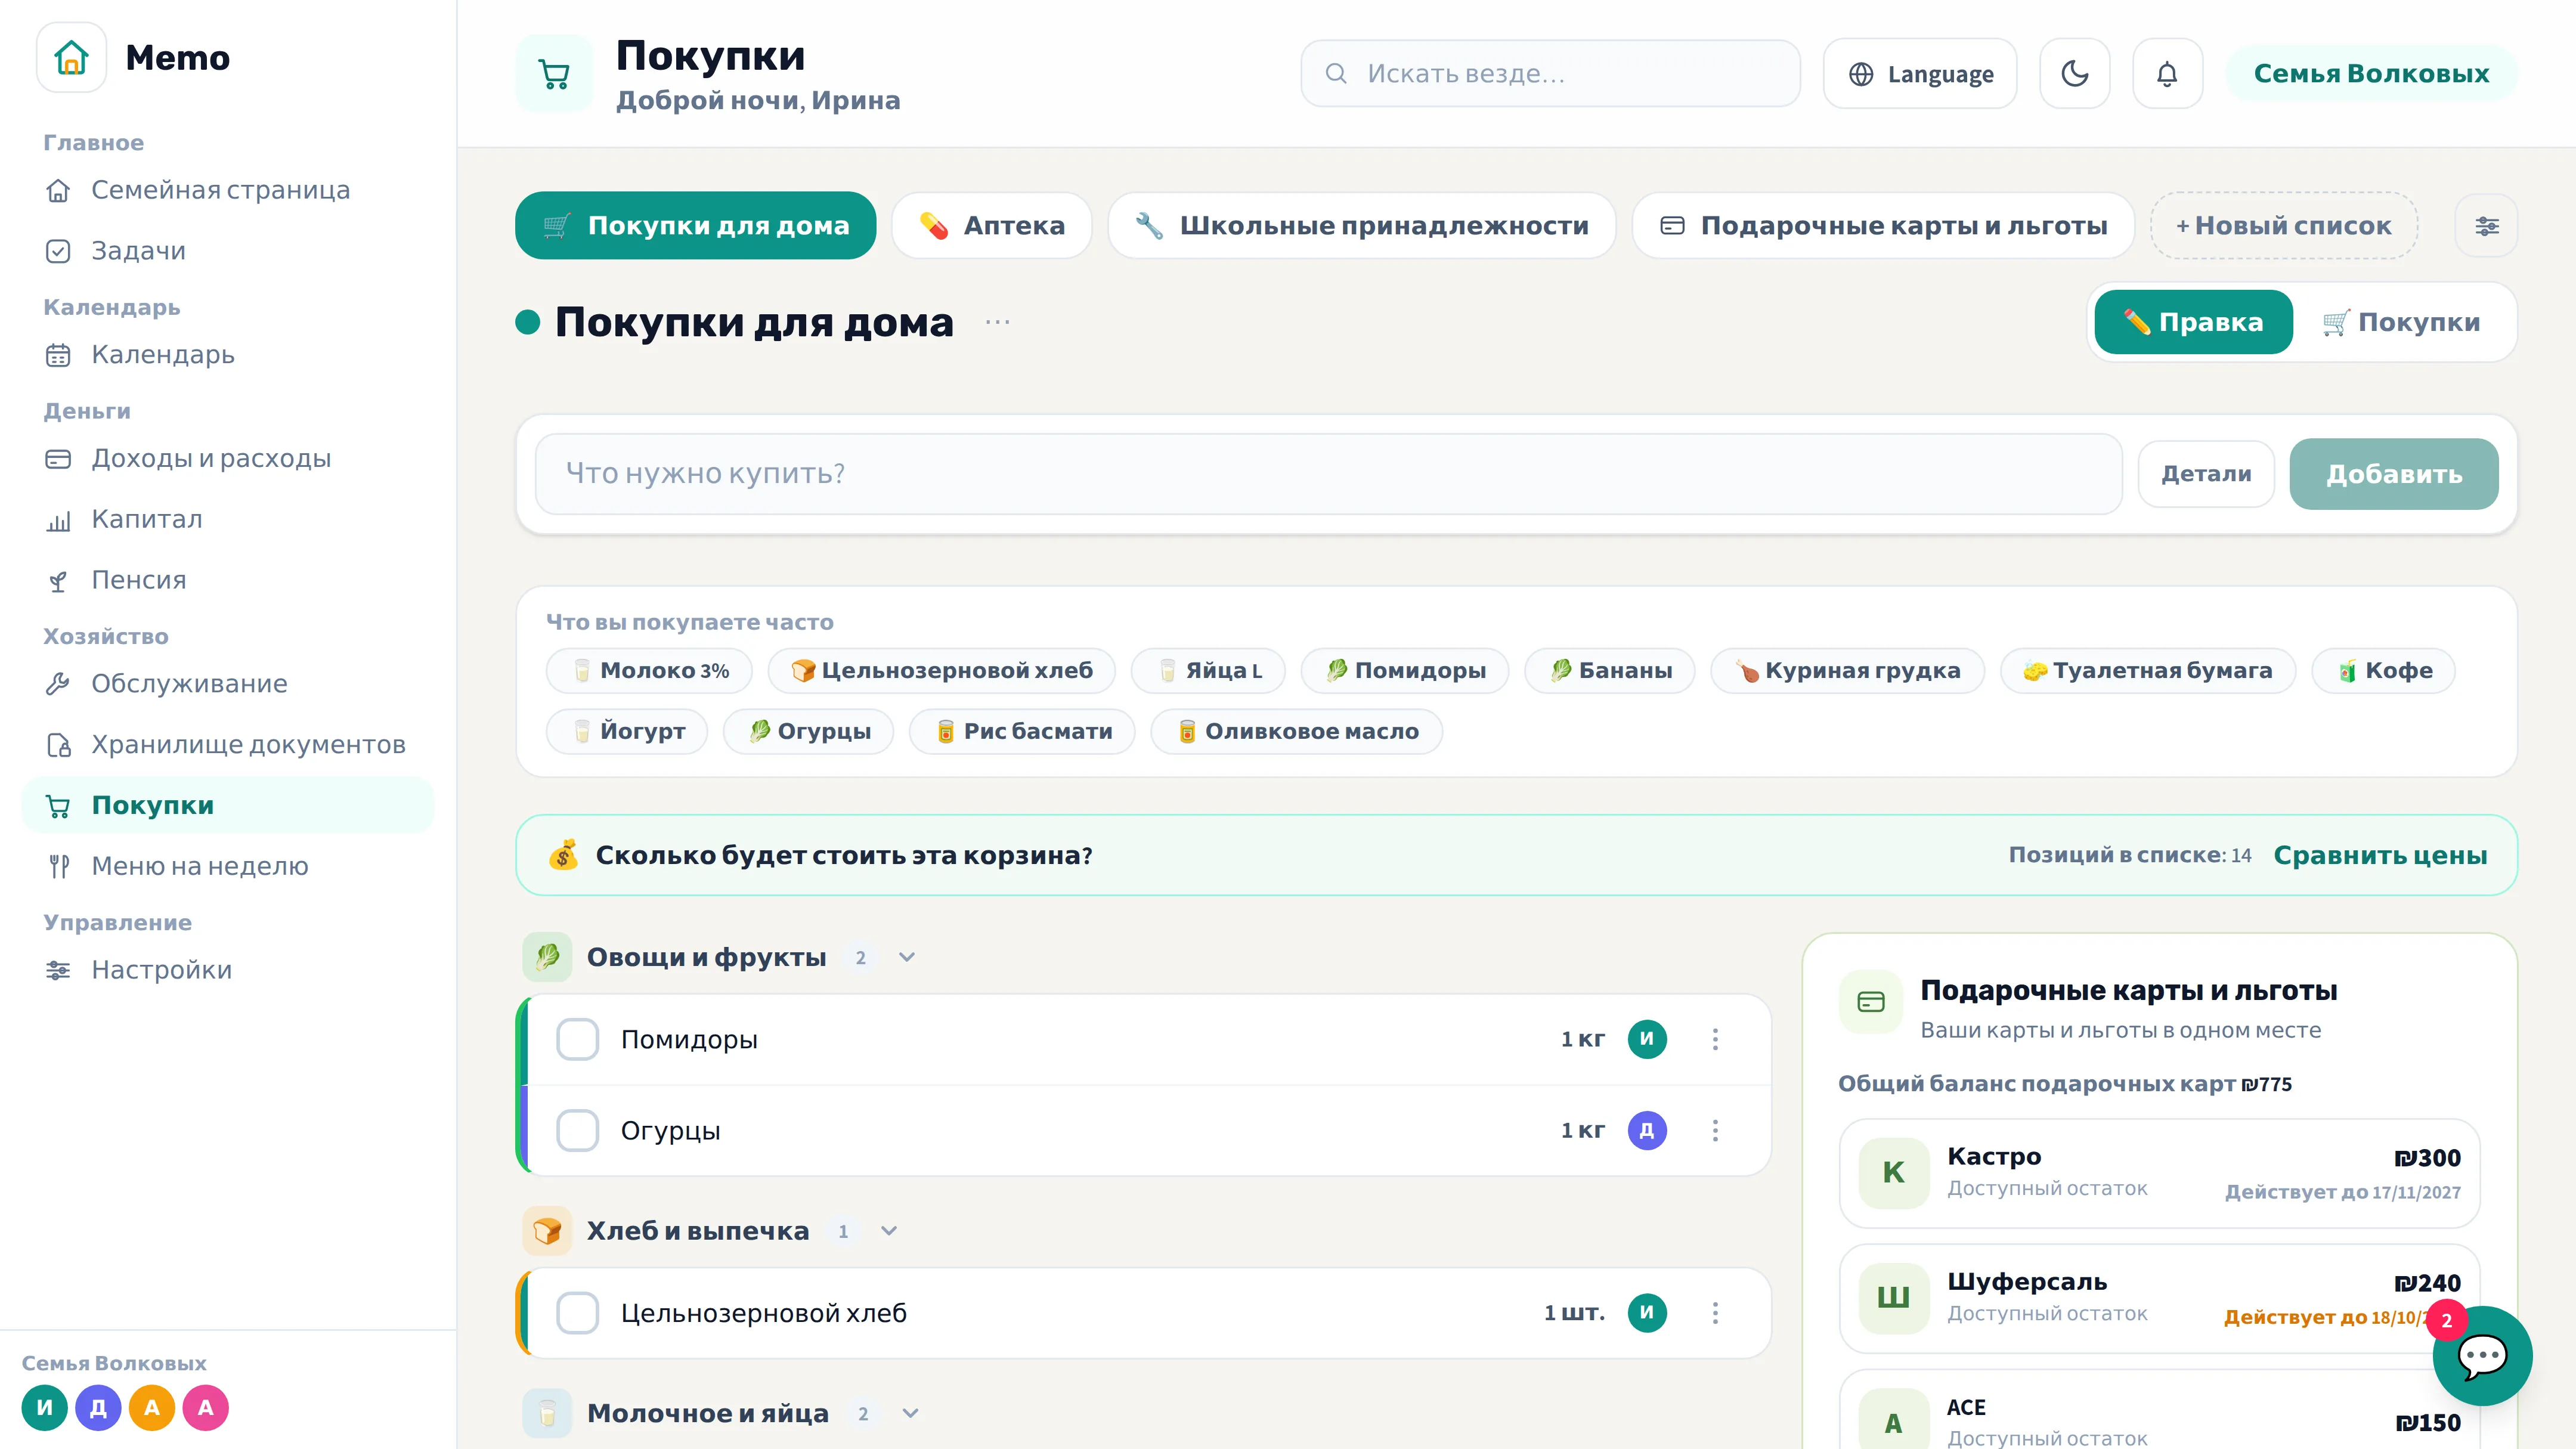Select the Аптека list tab
2576x1449 pixels.
tap(991, 226)
